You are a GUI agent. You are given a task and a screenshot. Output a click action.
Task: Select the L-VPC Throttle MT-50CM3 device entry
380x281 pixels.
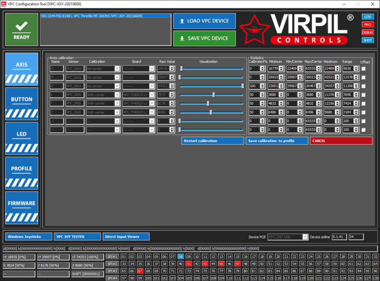(105, 16)
